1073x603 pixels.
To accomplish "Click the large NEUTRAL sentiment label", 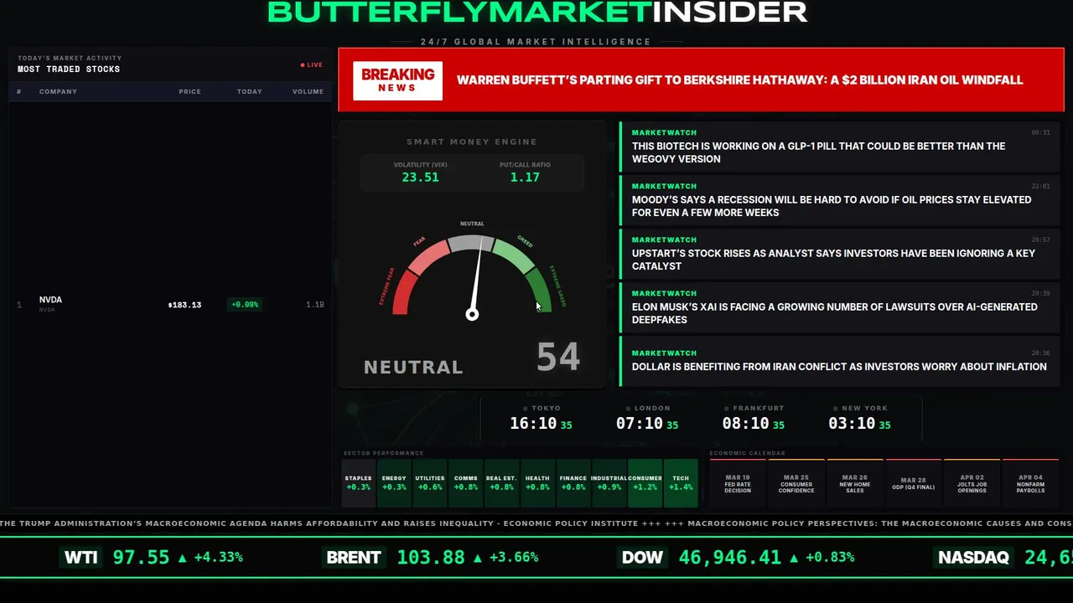I will 413,367.
